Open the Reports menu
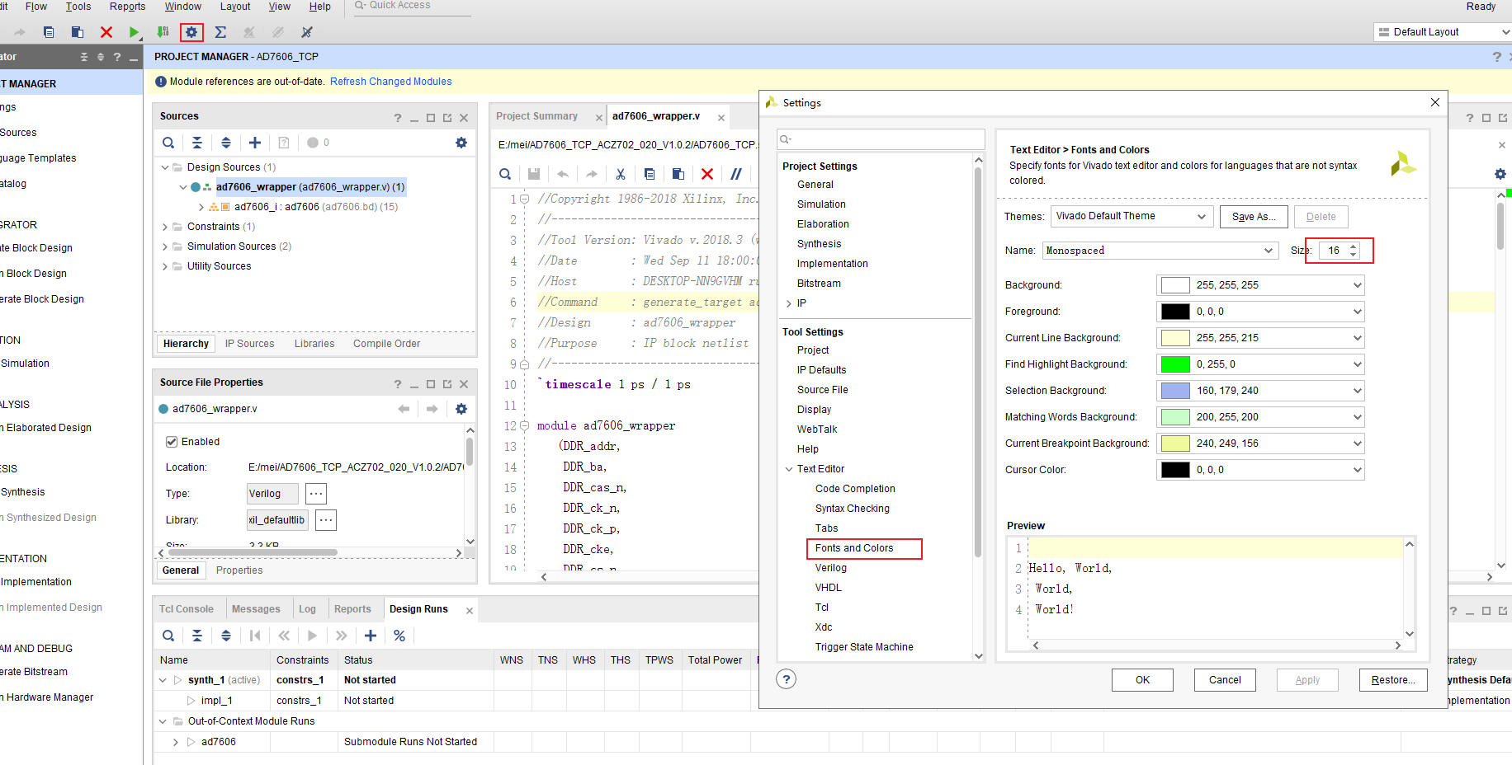Screen dimensions: 1512x765 tap(127, 7)
